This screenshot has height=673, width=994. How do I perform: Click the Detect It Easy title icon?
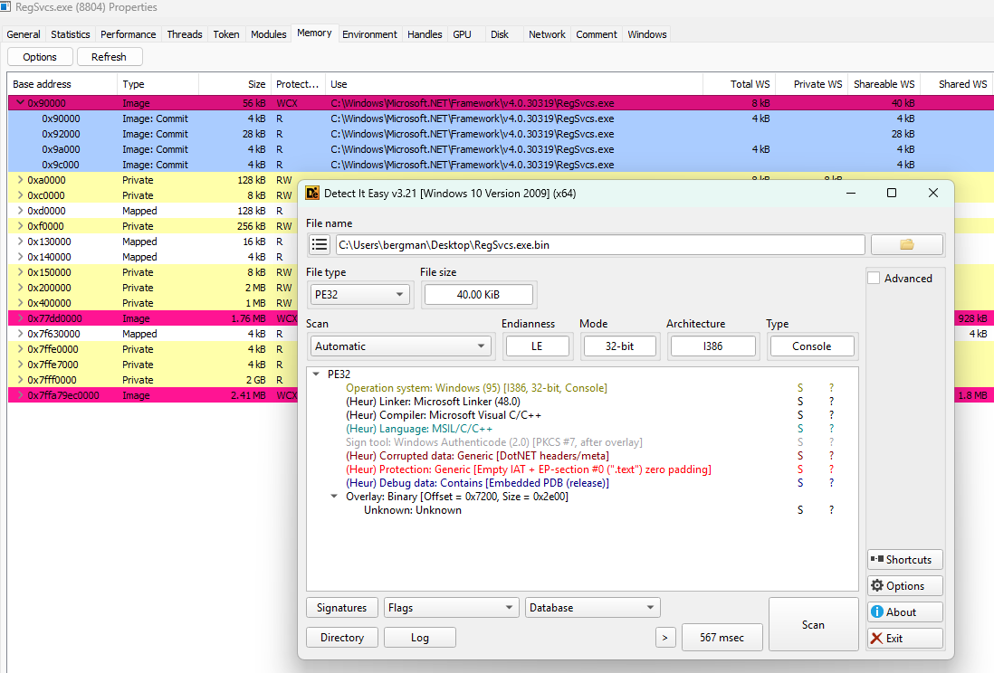tap(312, 194)
